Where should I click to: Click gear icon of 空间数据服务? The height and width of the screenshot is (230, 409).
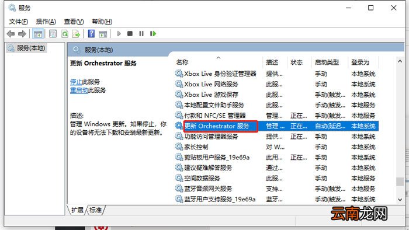click(x=179, y=178)
